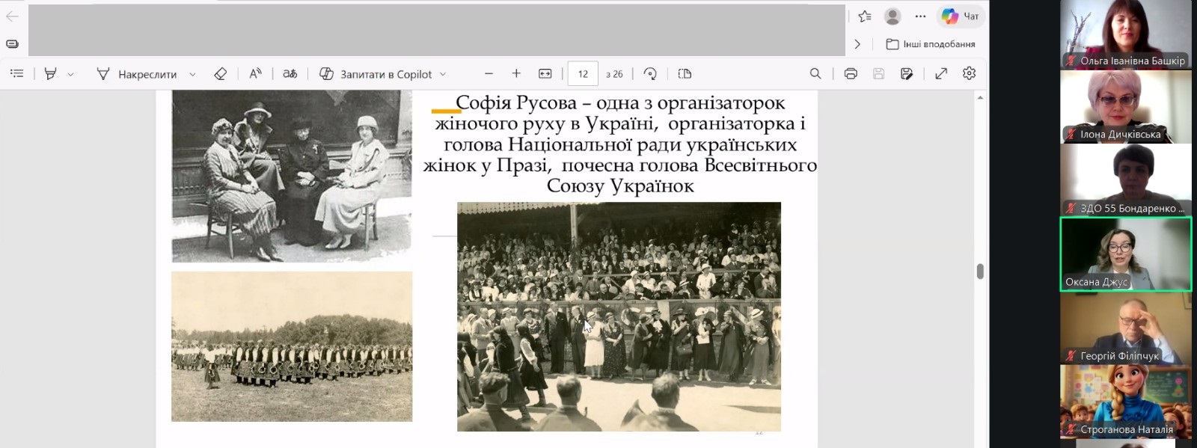Open the browser three-dots menu
Viewport: 1197px width, 448px height.
pos(920,16)
